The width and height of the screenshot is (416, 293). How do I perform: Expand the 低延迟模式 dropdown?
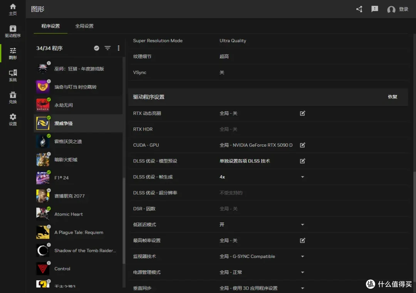coord(302,224)
